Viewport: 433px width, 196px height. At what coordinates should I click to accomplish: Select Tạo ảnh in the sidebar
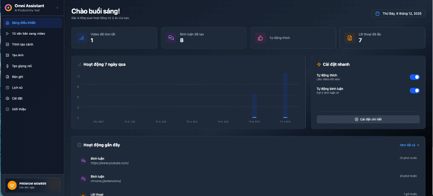(x=33, y=55)
